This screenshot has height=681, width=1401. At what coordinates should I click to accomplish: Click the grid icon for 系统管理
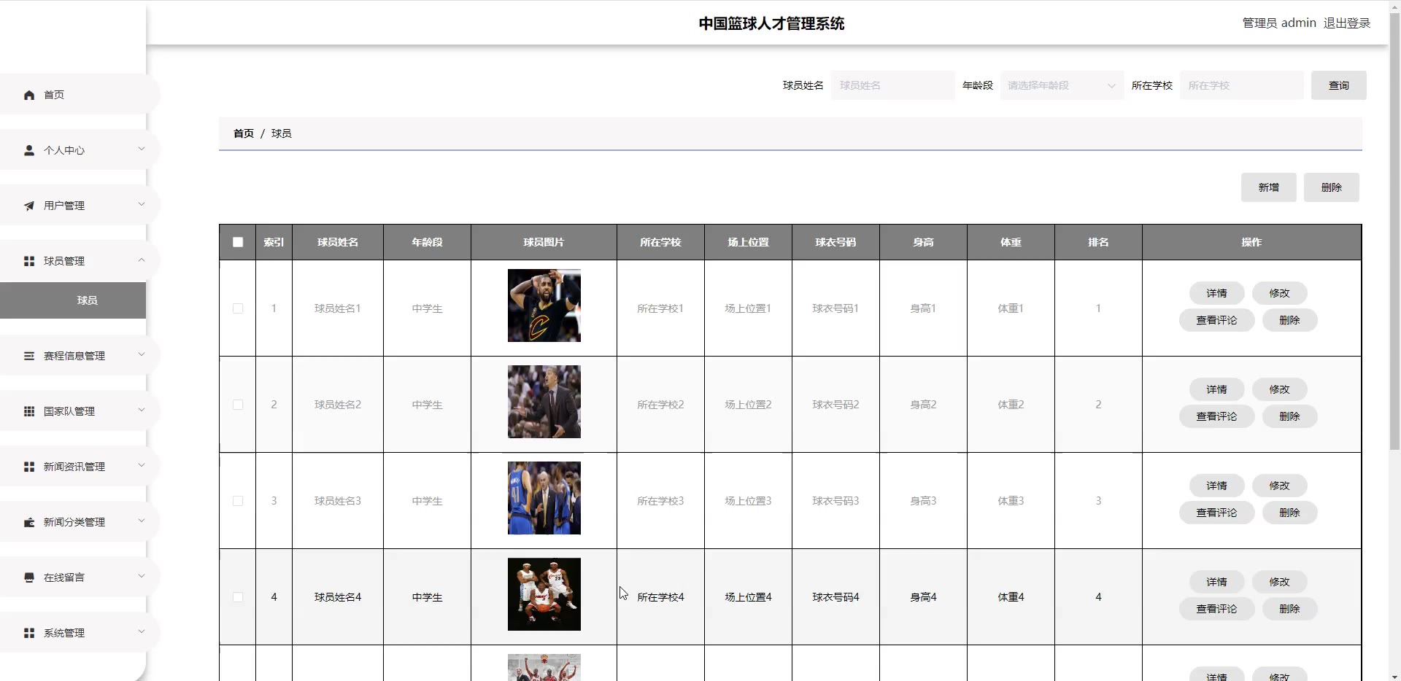click(29, 633)
